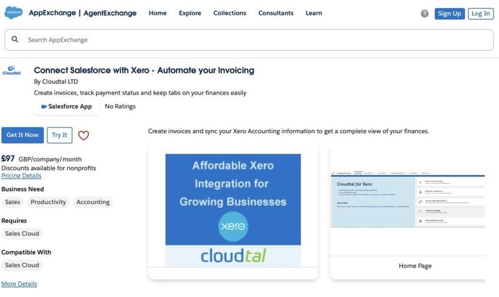
Task: Open the Home Page screenshot thumbnail
Action: pos(408,200)
